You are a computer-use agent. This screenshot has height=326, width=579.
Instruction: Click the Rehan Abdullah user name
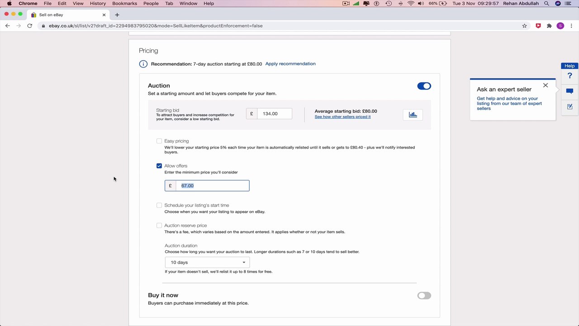[521, 3]
